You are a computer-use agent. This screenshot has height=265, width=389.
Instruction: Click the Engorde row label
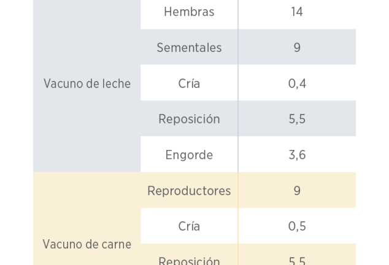(x=189, y=155)
